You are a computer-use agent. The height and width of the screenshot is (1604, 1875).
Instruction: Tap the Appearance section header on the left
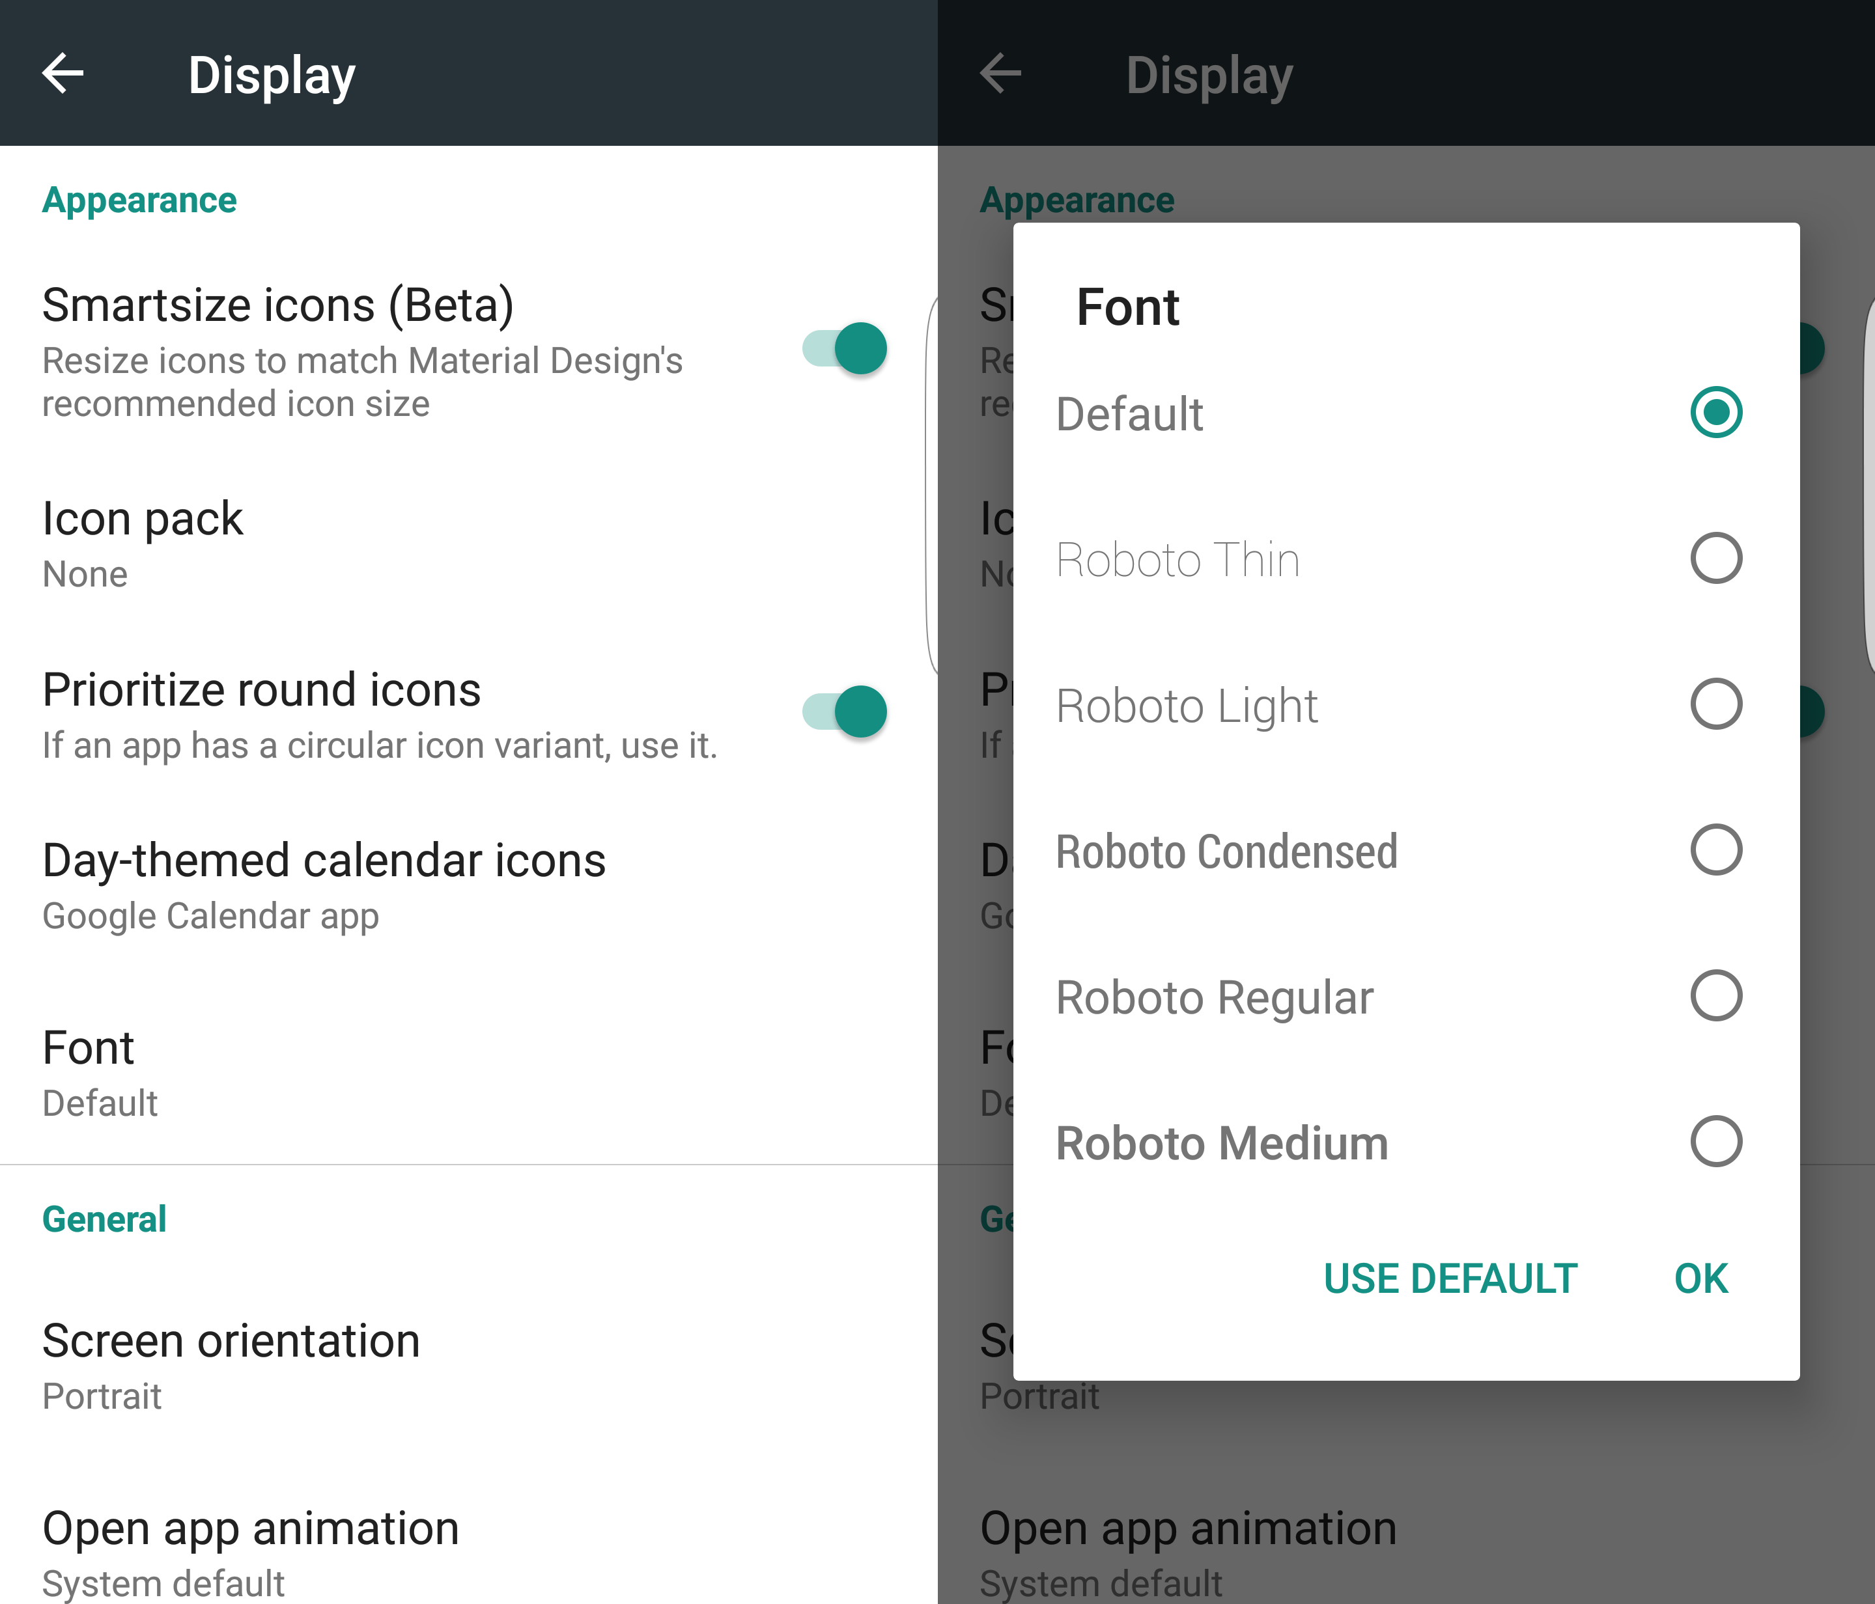click(139, 200)
